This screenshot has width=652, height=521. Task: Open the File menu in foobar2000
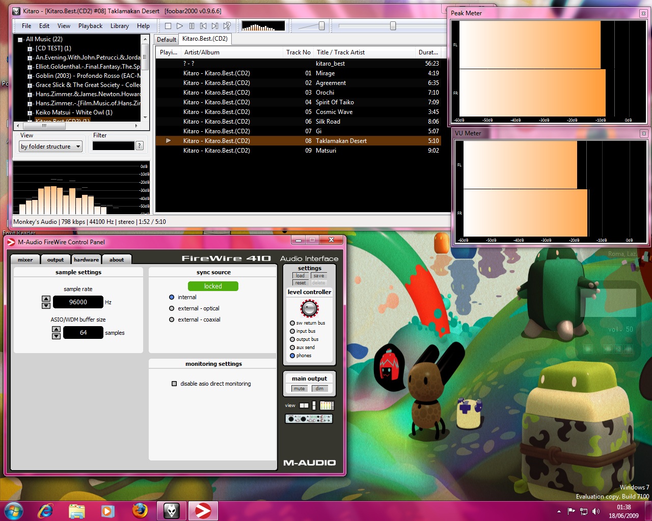[x=26, y=26]
